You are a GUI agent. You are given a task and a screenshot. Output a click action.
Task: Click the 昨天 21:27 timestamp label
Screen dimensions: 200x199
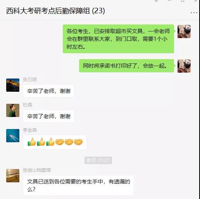coord(98,161)
